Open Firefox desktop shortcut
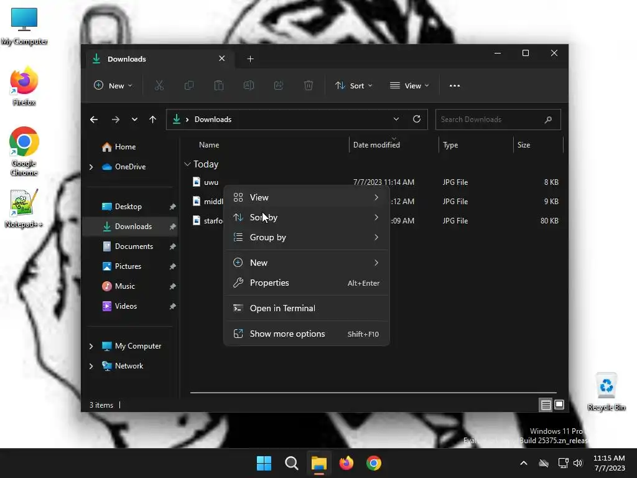 24,86
